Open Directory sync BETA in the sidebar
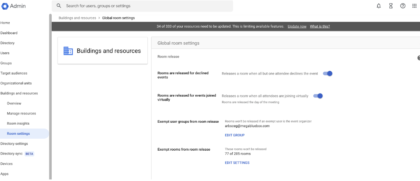 pyautogui.click(x=17, y=154)
